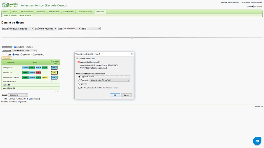Viewport: 264px width, 148px height.
Task: Click the Historia de PR 10 row
Action: (31, 81)
